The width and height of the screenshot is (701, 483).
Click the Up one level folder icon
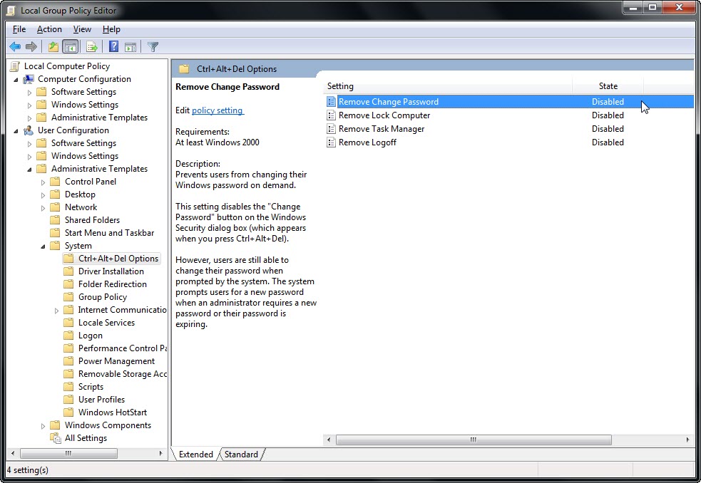point(53,46)
